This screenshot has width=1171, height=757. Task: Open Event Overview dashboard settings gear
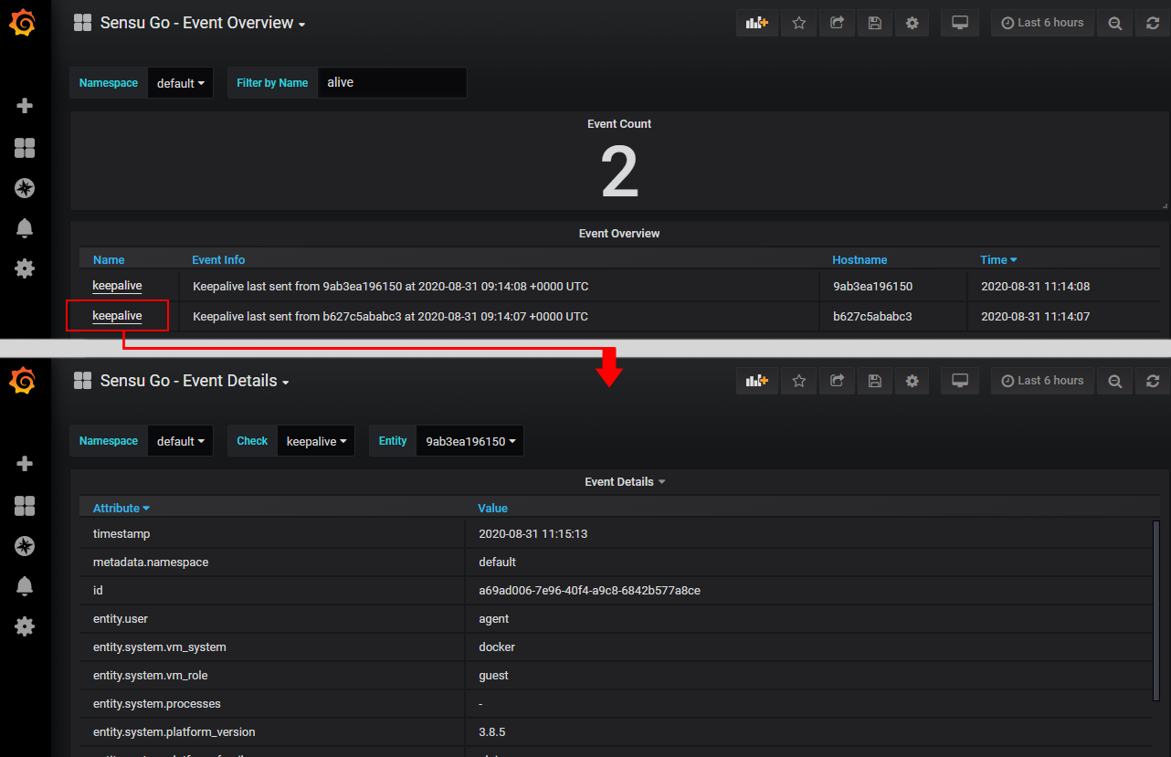click(x=912, y=23)
